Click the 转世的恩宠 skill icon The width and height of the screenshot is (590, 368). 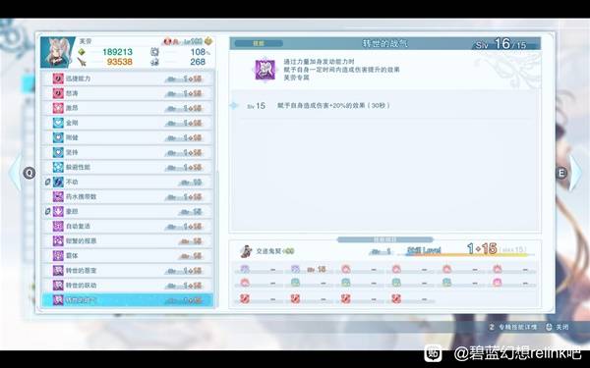58,271
